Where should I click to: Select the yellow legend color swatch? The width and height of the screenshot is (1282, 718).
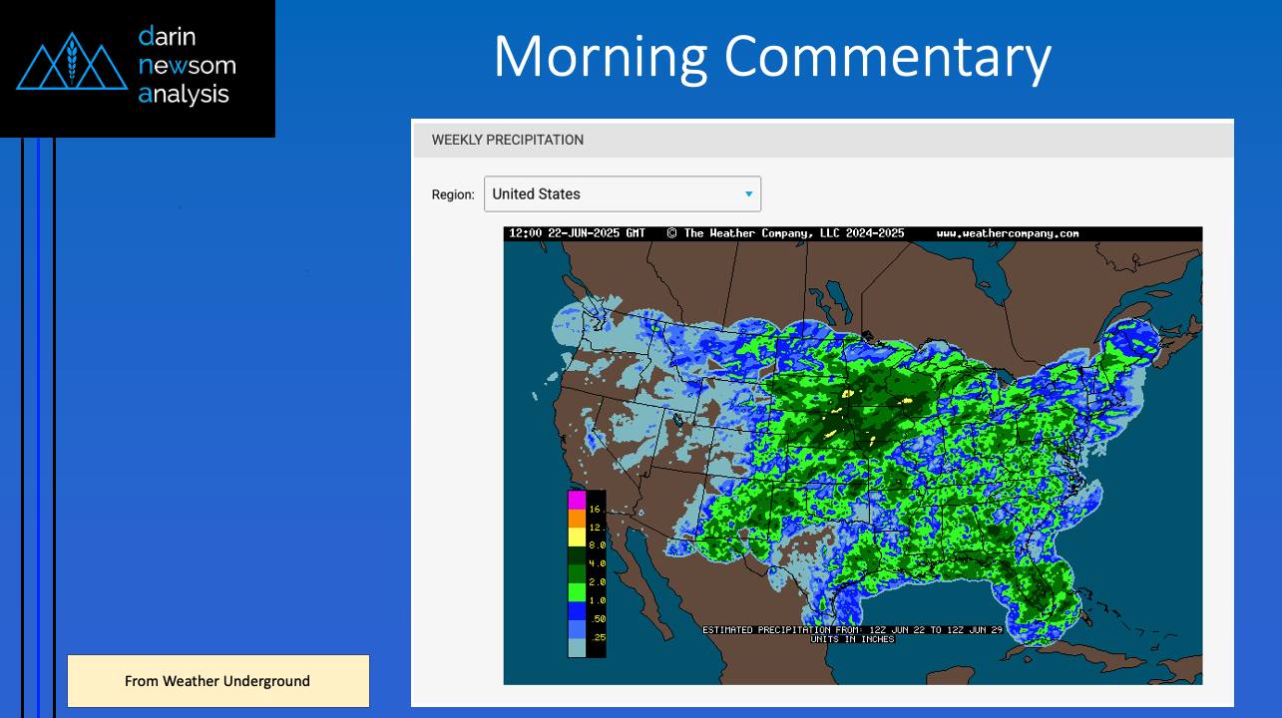[x=577, y=537]
